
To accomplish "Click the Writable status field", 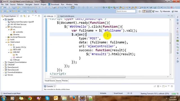I will [103, 93].
